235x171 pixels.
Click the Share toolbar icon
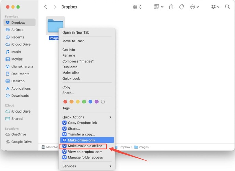[x=171, y=7]
